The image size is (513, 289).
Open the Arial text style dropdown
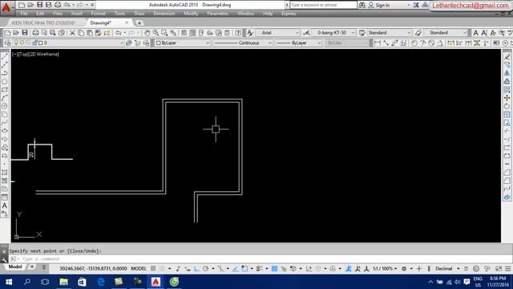tap(278, 33)
